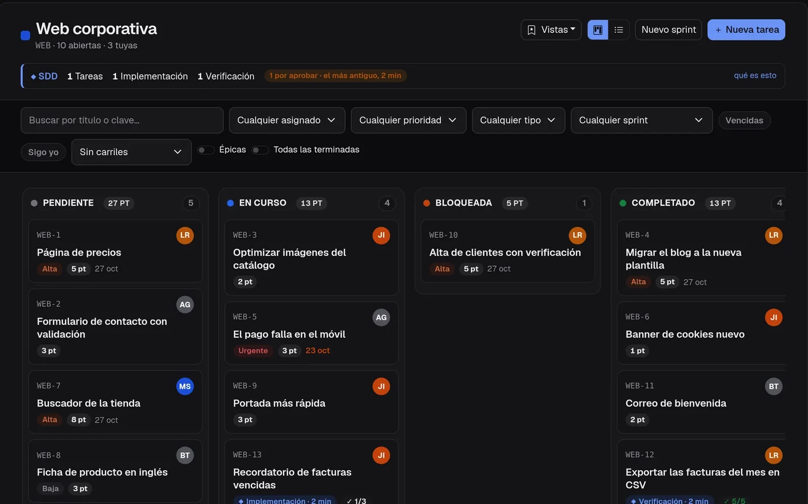Open Recordatorio de facturas vencidas task
Image resolution: width=808 pixels, height=504 pixels.
[x=292, y=479]
